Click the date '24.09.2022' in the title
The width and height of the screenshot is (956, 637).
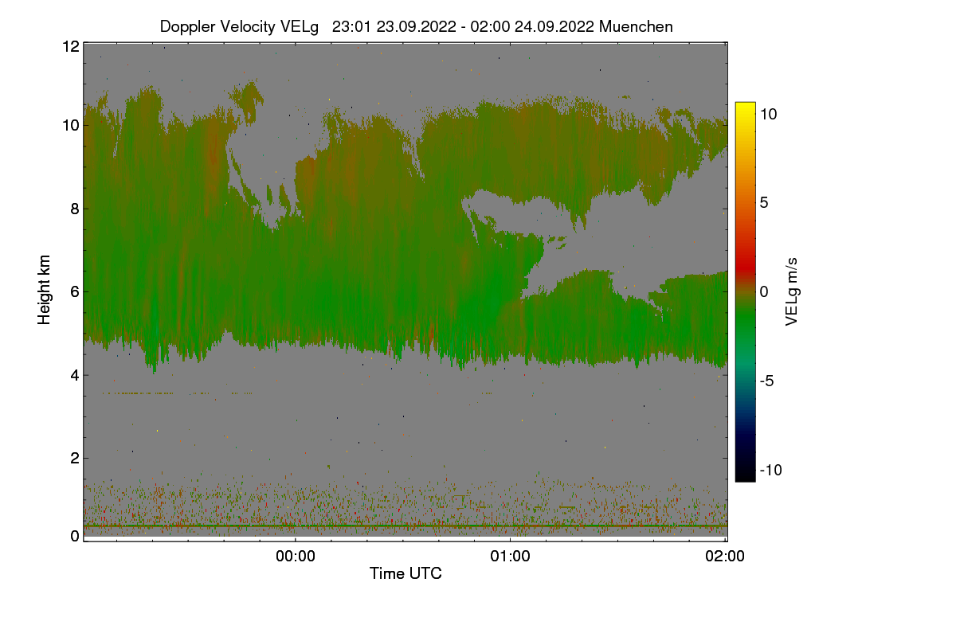554,26
